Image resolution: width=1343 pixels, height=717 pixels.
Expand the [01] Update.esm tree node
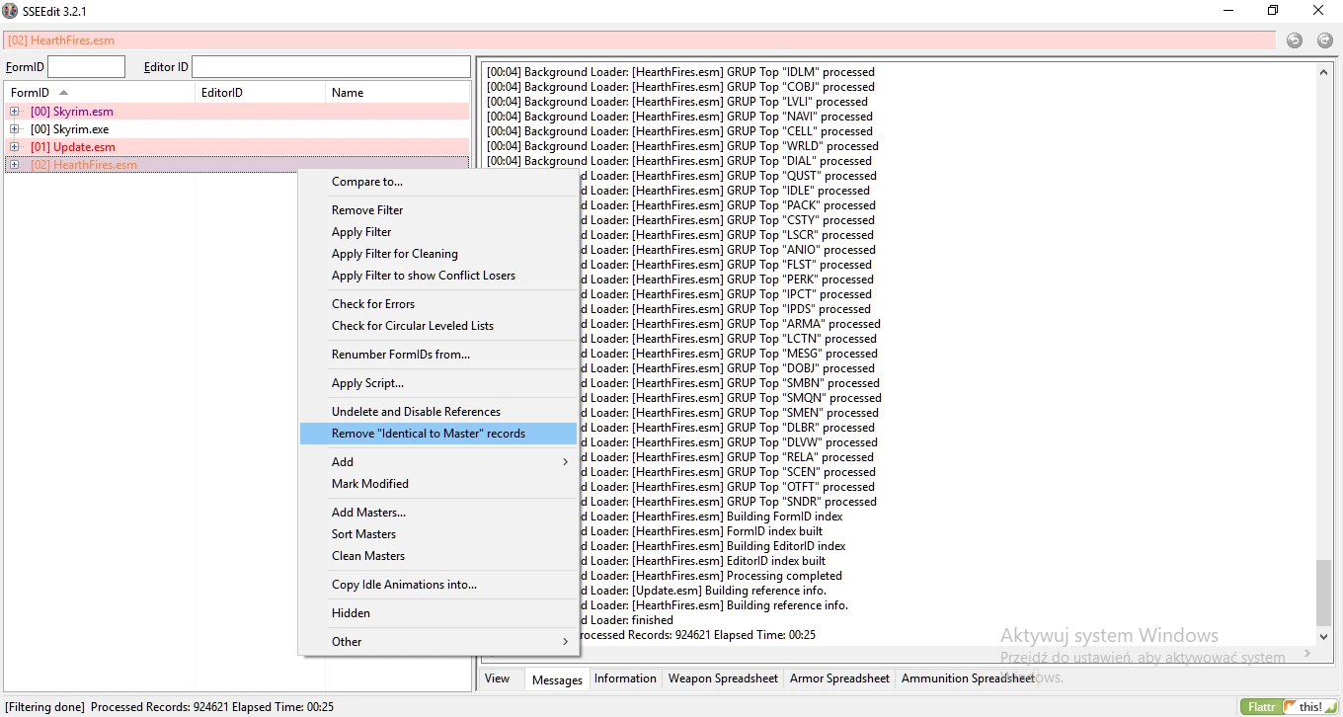[14, 147]
